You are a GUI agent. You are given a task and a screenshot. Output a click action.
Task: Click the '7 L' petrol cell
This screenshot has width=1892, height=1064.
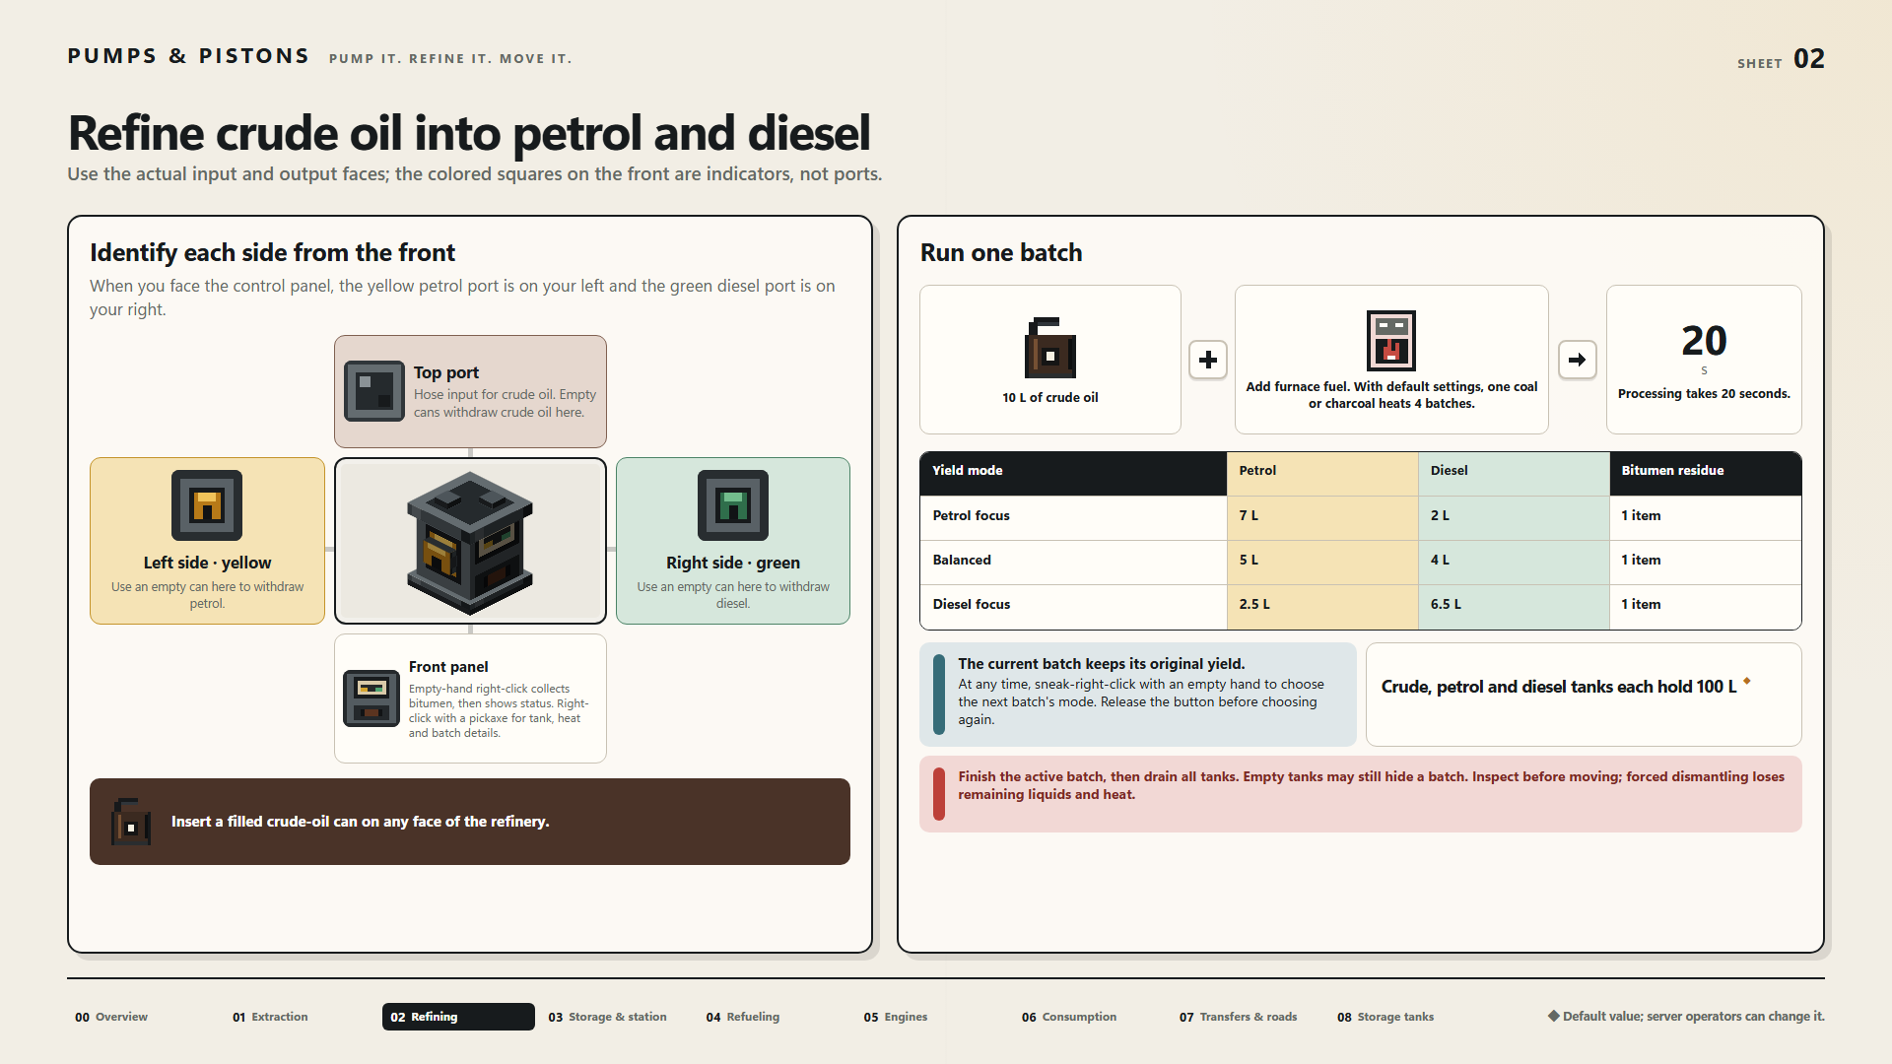[x=1322, y=515]
